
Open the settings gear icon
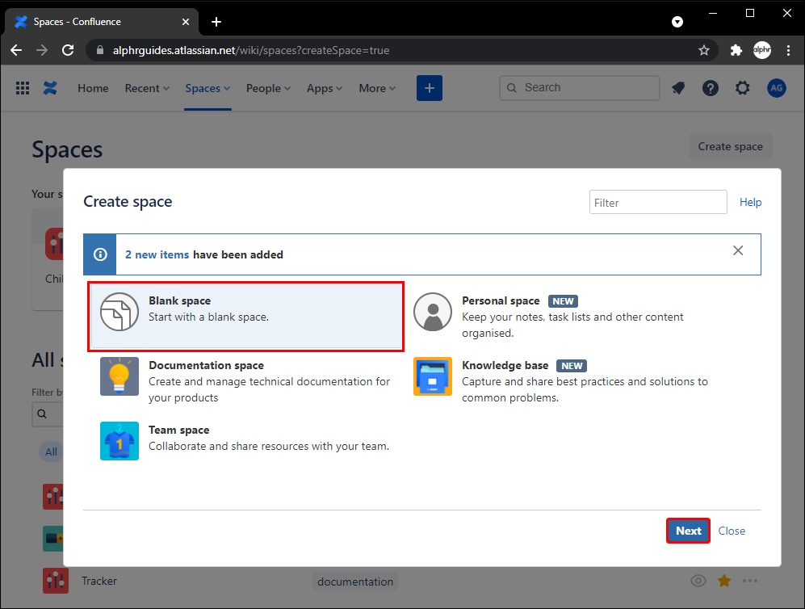click(743, 88)
